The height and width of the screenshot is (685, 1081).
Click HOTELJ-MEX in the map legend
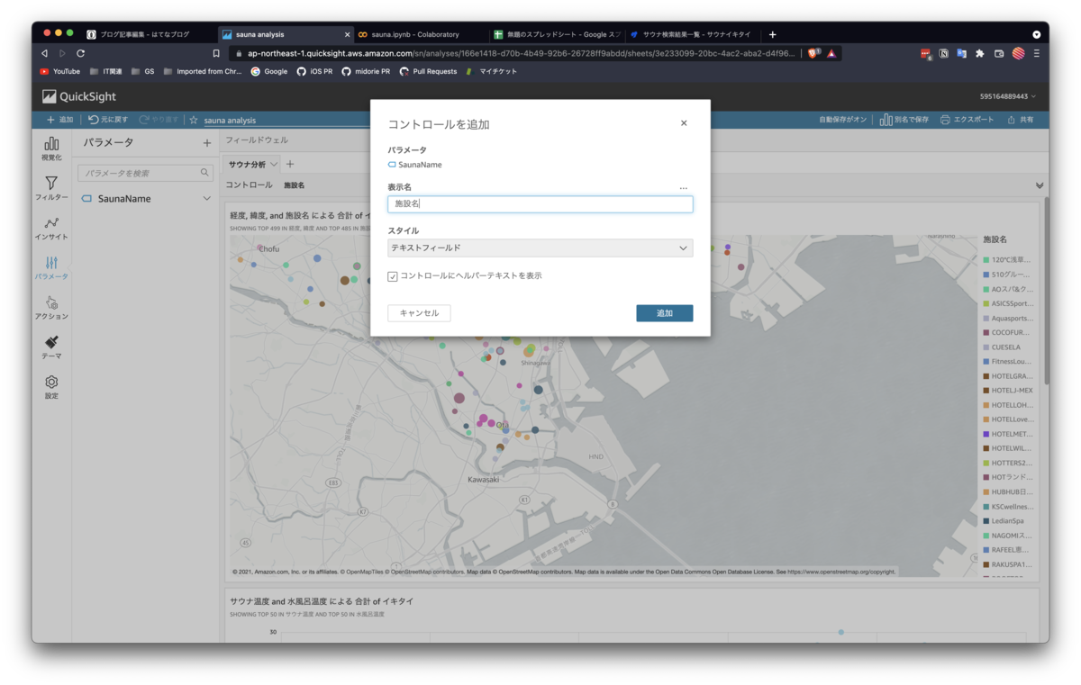pyautogui.click(x=1012, y=391)
